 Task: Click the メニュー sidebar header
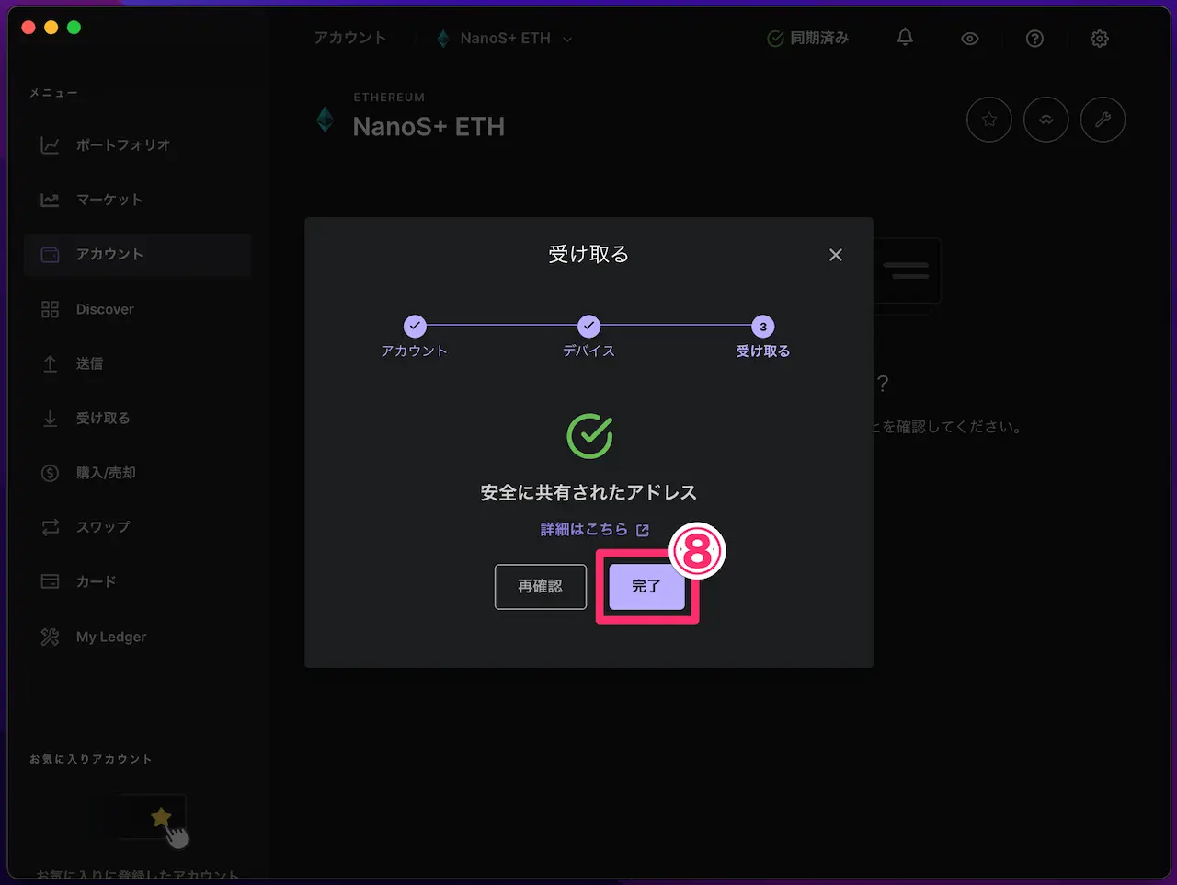(53, 93)
